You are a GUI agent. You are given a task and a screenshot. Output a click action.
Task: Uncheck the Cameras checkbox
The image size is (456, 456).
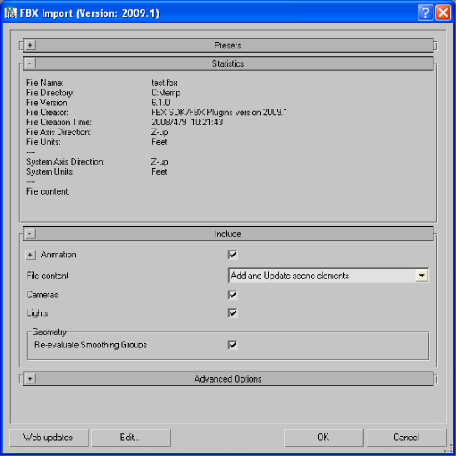[232, 295]
